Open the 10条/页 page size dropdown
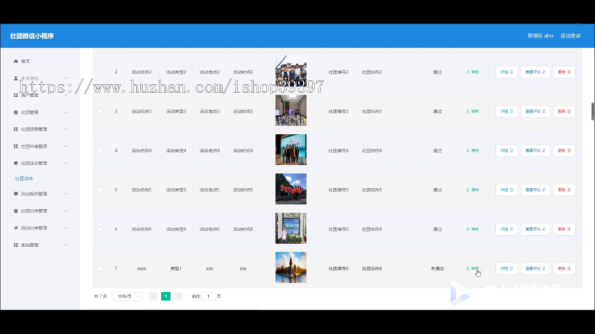The height and width of the screenshot is (334, 595). [x=127, y=296]
